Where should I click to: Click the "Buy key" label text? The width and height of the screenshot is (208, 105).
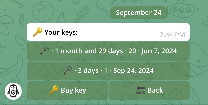tap(73, 90)
